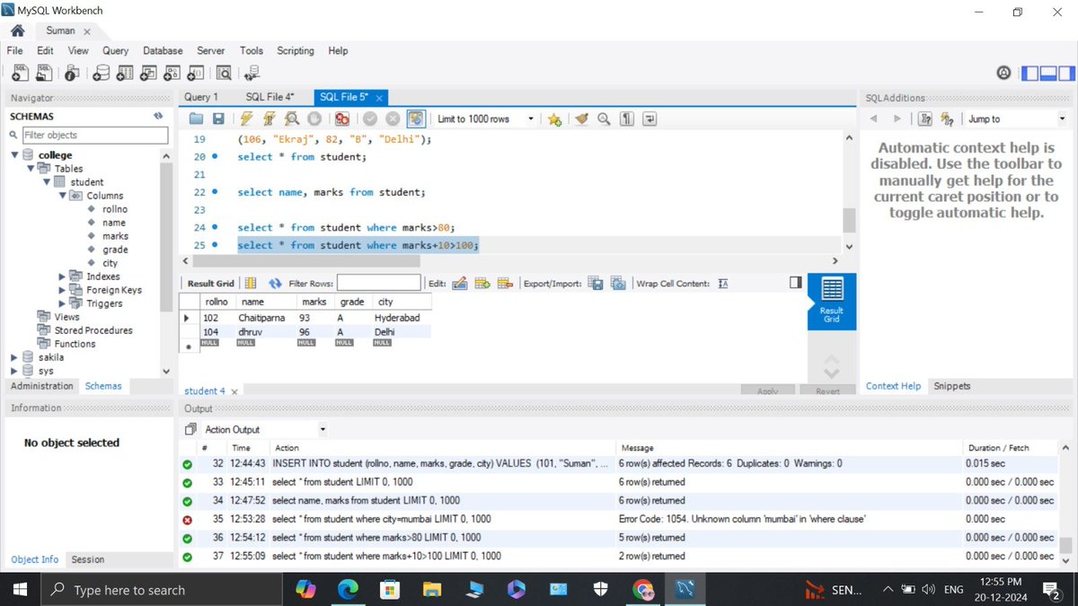Click the stop execution icon
Image resolution: width=1078 pixels, height=606 pixels.
point(314,119)
